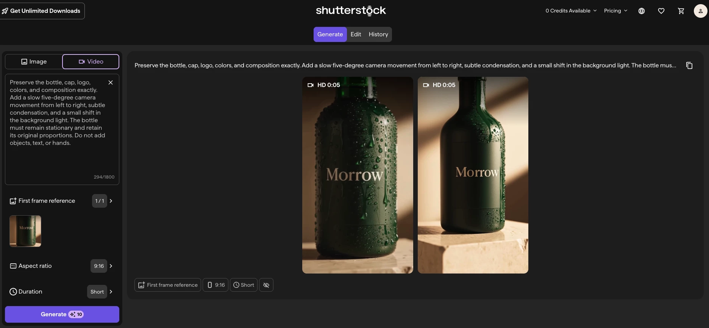Click the sparkle credits badge showing 10
Screen dimensions: 709x328
(x=76, y=314)
